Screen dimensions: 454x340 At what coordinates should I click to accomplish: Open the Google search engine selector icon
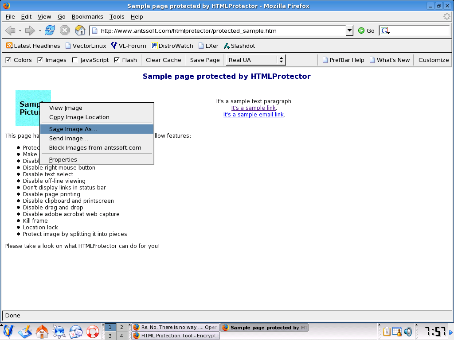385,31
